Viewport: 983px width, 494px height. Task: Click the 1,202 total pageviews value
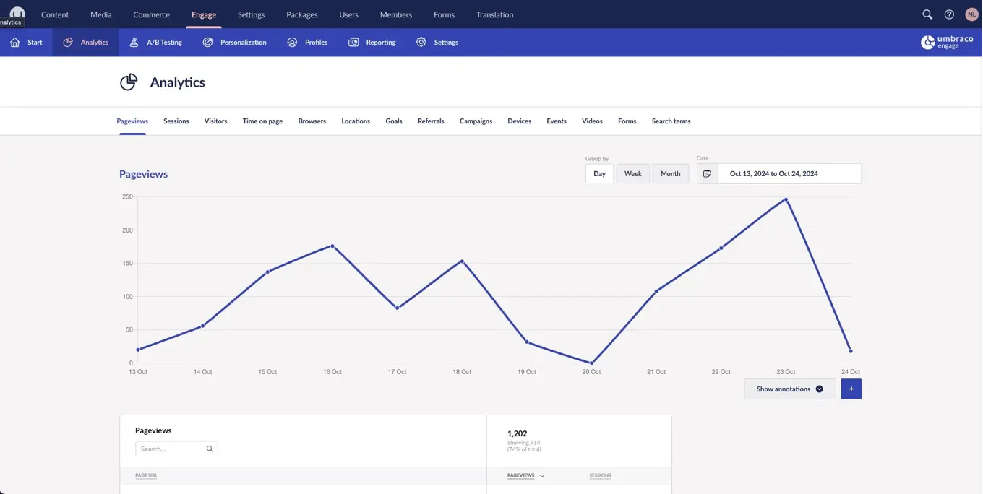(517, 434)
